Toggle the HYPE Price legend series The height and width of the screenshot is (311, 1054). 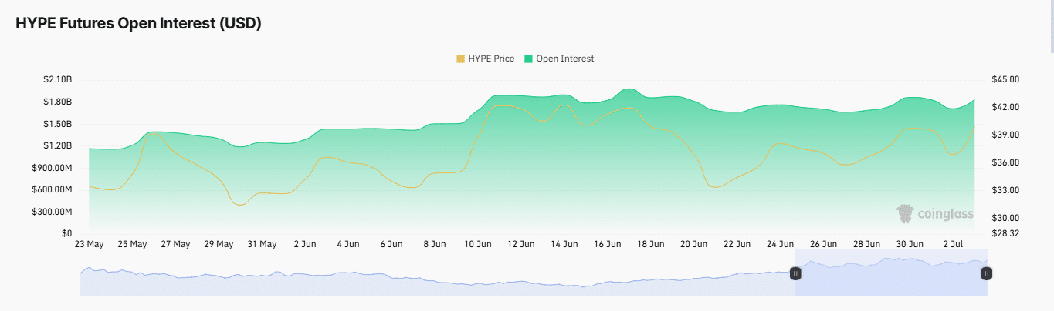pos(485,59)
